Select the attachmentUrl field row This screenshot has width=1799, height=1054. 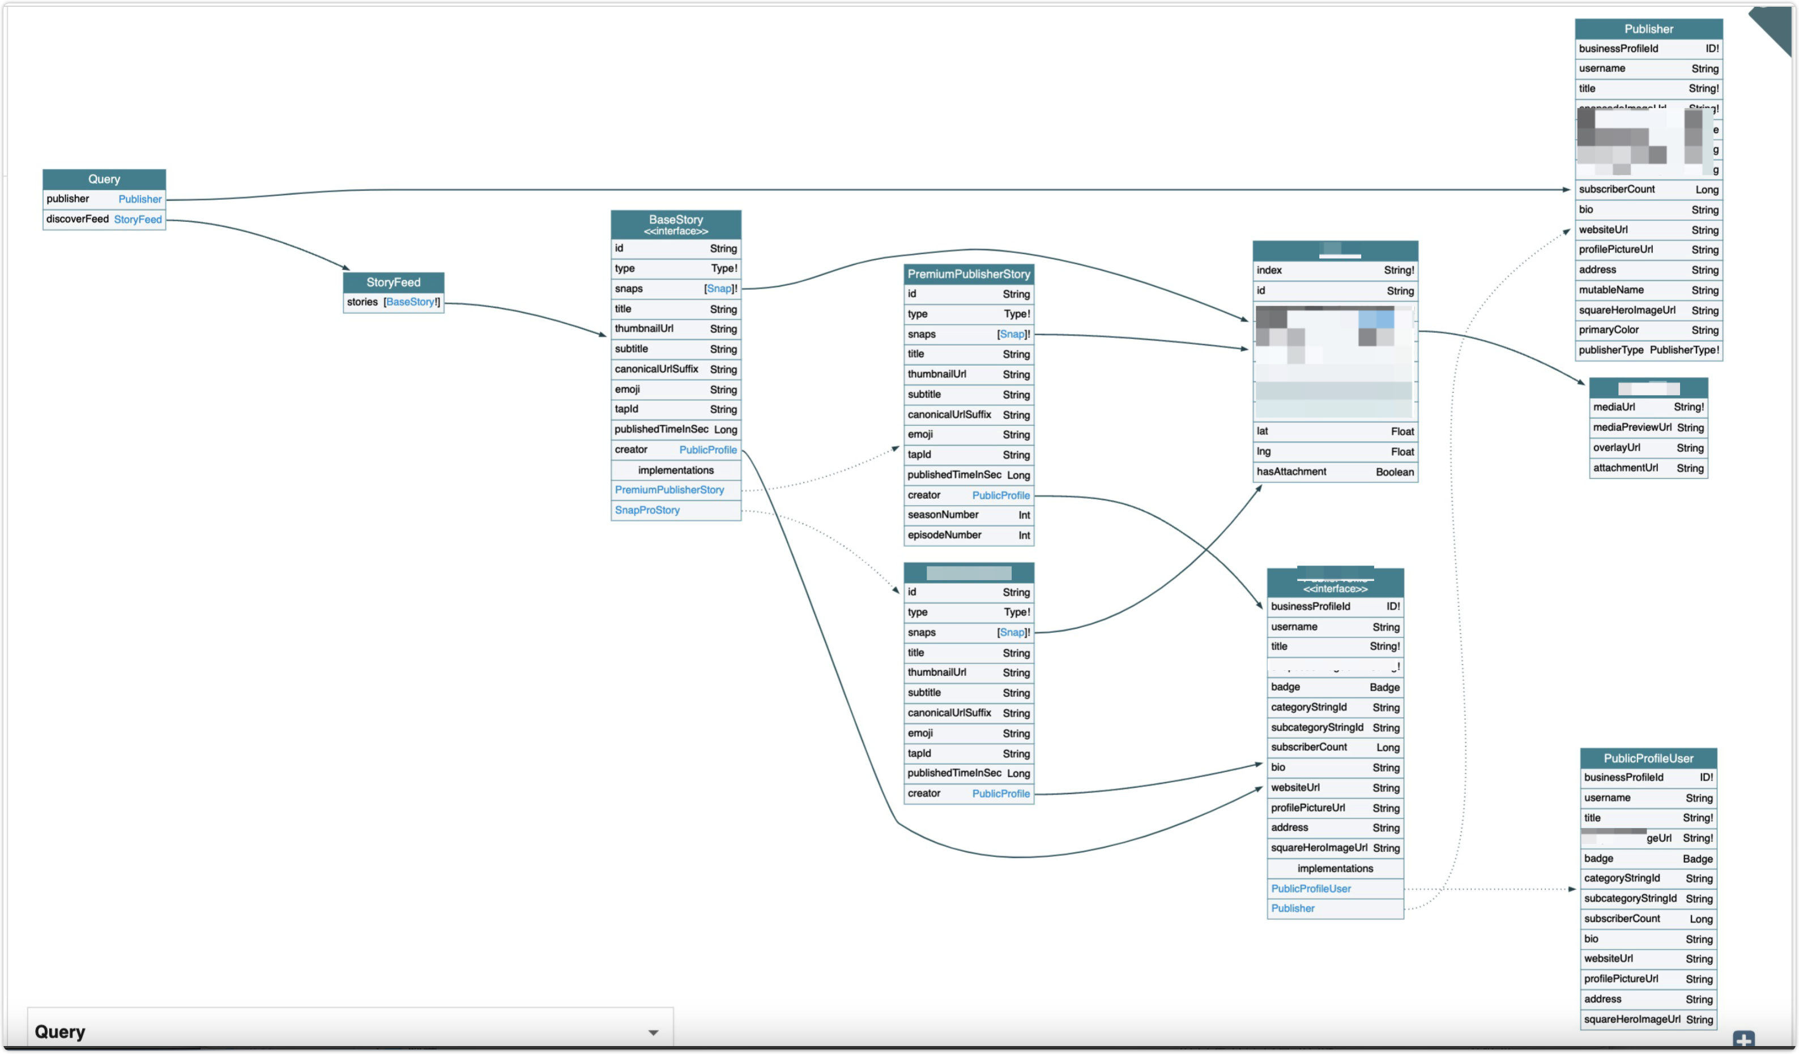click(x=1648, y=468)
